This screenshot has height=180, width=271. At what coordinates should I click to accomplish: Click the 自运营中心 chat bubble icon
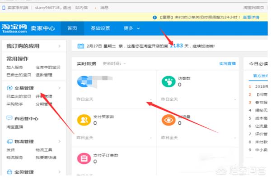(9, 118)
